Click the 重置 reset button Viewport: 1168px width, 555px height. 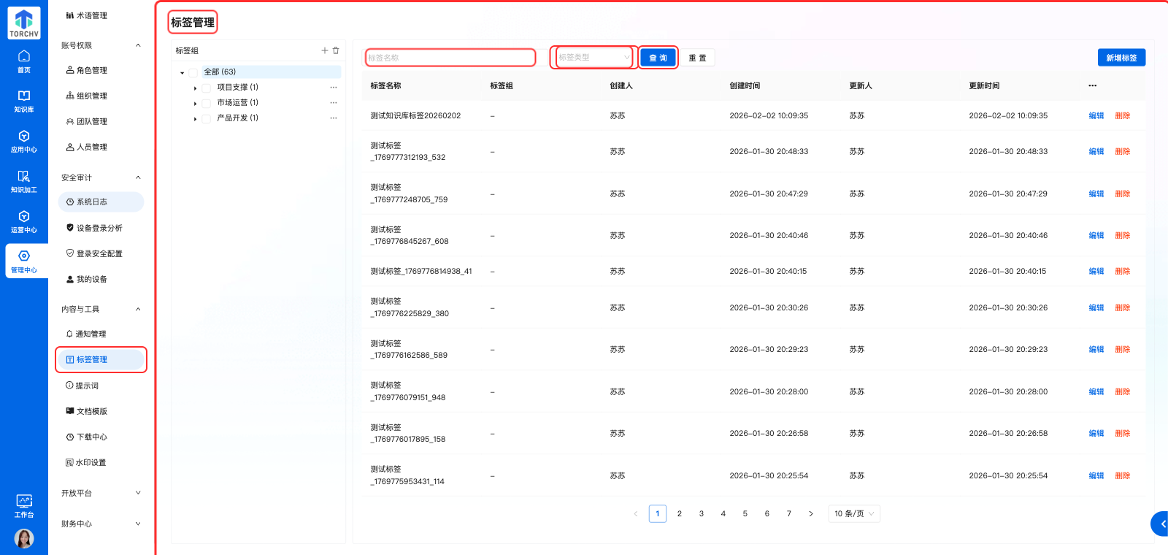tap(697, 58)
